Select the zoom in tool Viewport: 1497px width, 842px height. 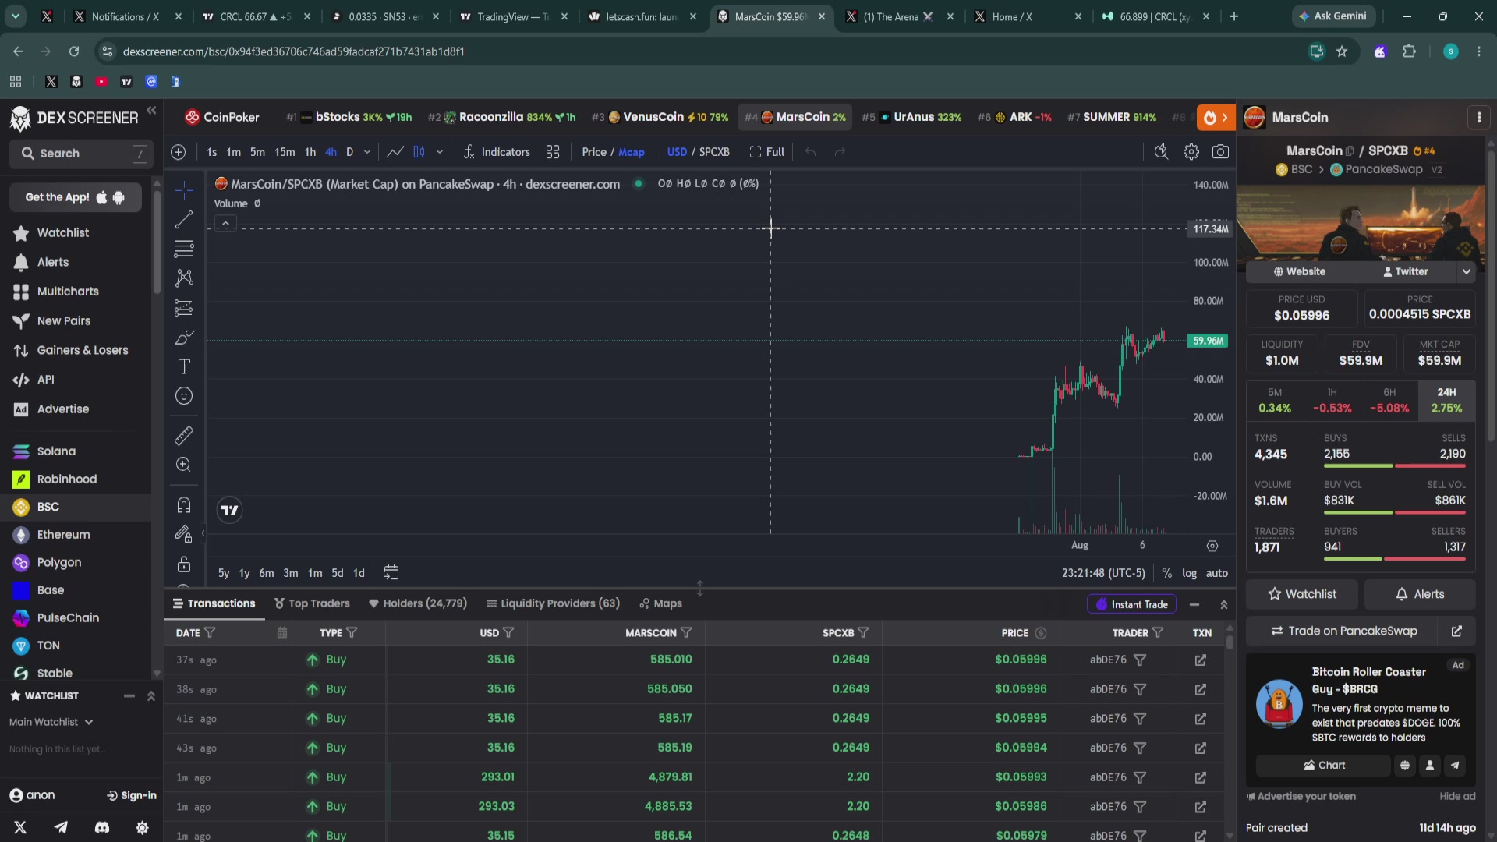tap(184, 465)
